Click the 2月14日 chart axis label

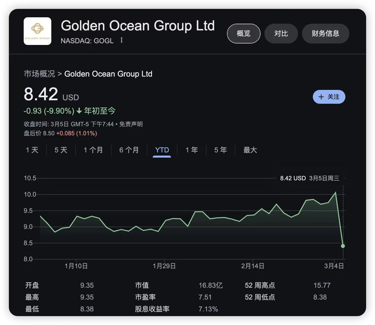(x=253, y=266)
